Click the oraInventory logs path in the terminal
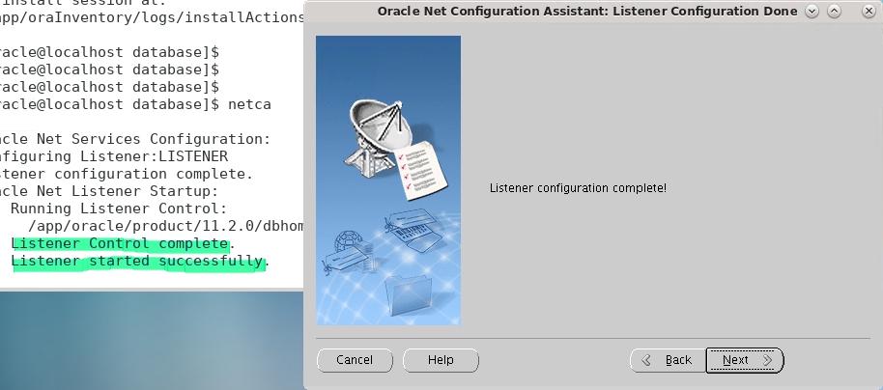The height and width of the screenshot is (390, 883). pos(152,17)
